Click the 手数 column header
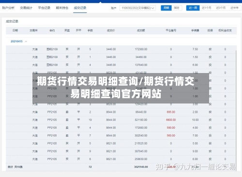 tap(90, 30)
